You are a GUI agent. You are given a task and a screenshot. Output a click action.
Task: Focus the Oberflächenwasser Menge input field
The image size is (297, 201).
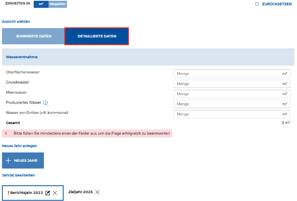coord(228,74)
